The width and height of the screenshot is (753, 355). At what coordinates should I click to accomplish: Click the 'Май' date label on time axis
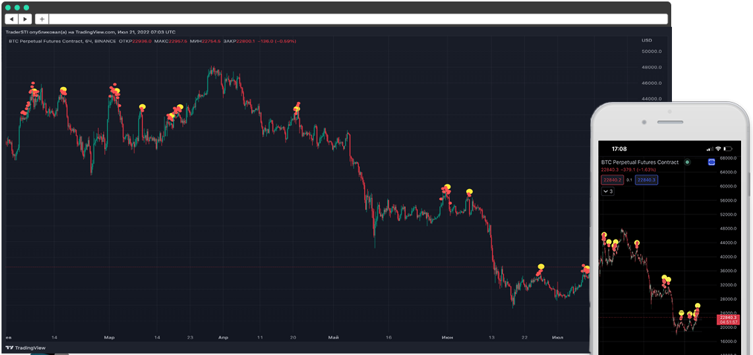tap(335, 338)
